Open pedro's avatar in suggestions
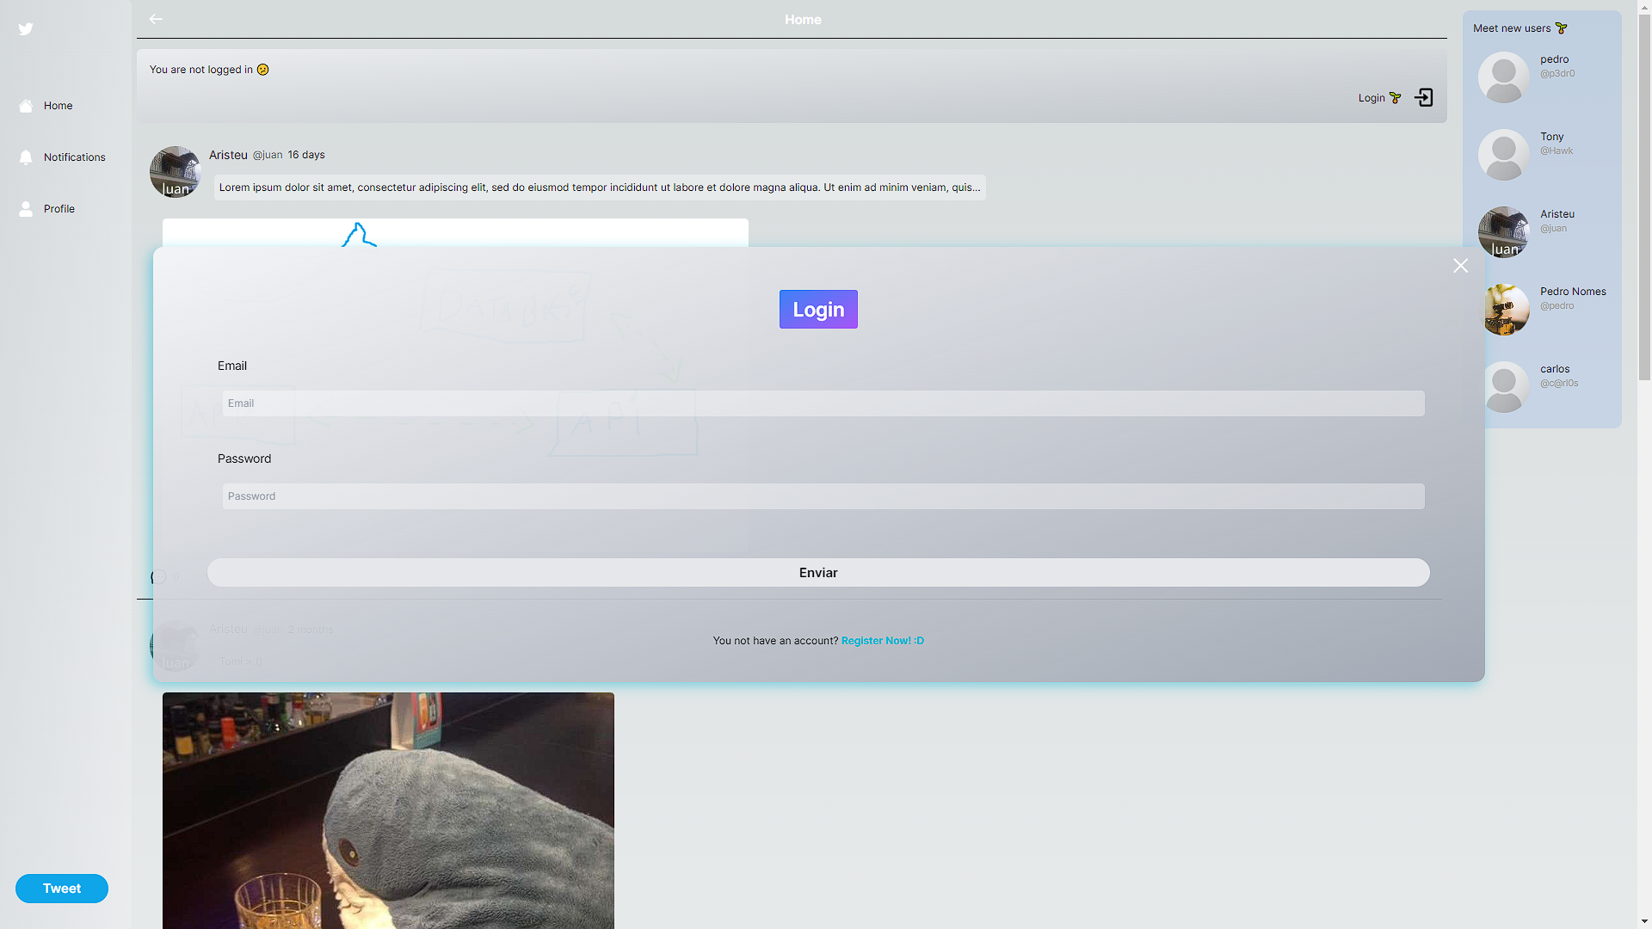 1503,77
